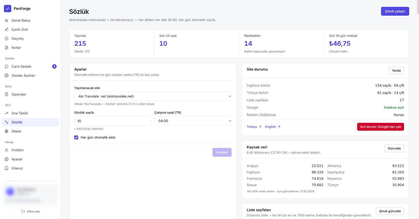Image resolution: width=419 pixels, height=219 pixels.
Task: Click the İngilizce value 96.316
Action: pos(317,172)
